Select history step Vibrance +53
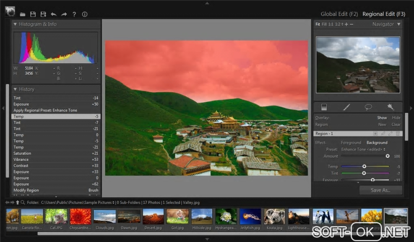Screen dimensions: 414x242 coord(56,160)
